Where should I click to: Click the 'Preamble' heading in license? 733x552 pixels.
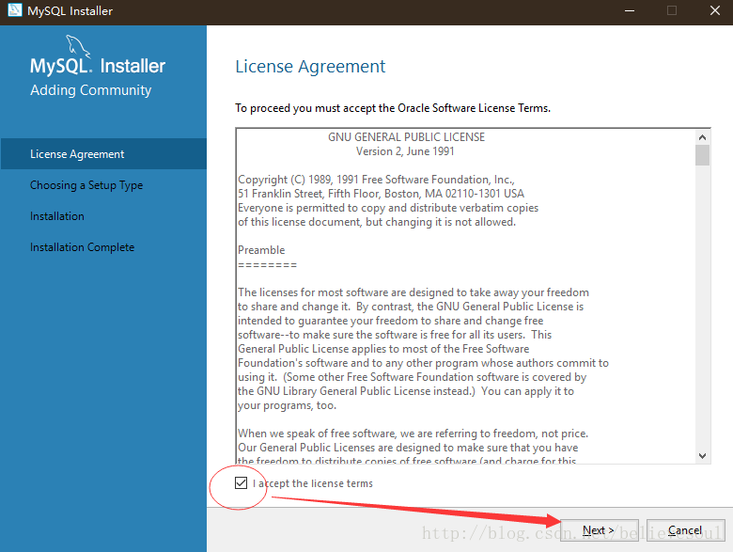pyautogui.click(x=261, y=250)
